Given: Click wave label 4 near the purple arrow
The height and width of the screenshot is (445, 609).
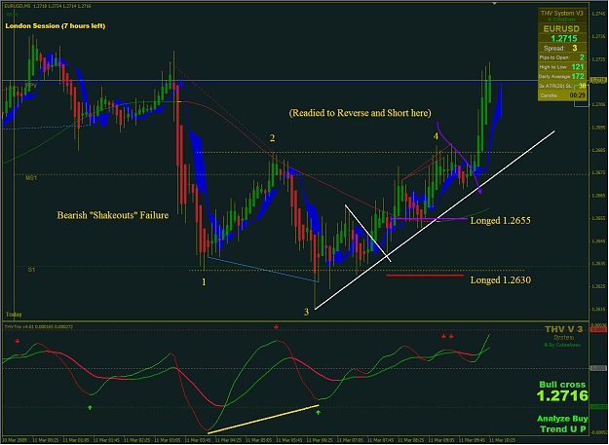Looking at the screenshot, I should [x=436, y=136].
